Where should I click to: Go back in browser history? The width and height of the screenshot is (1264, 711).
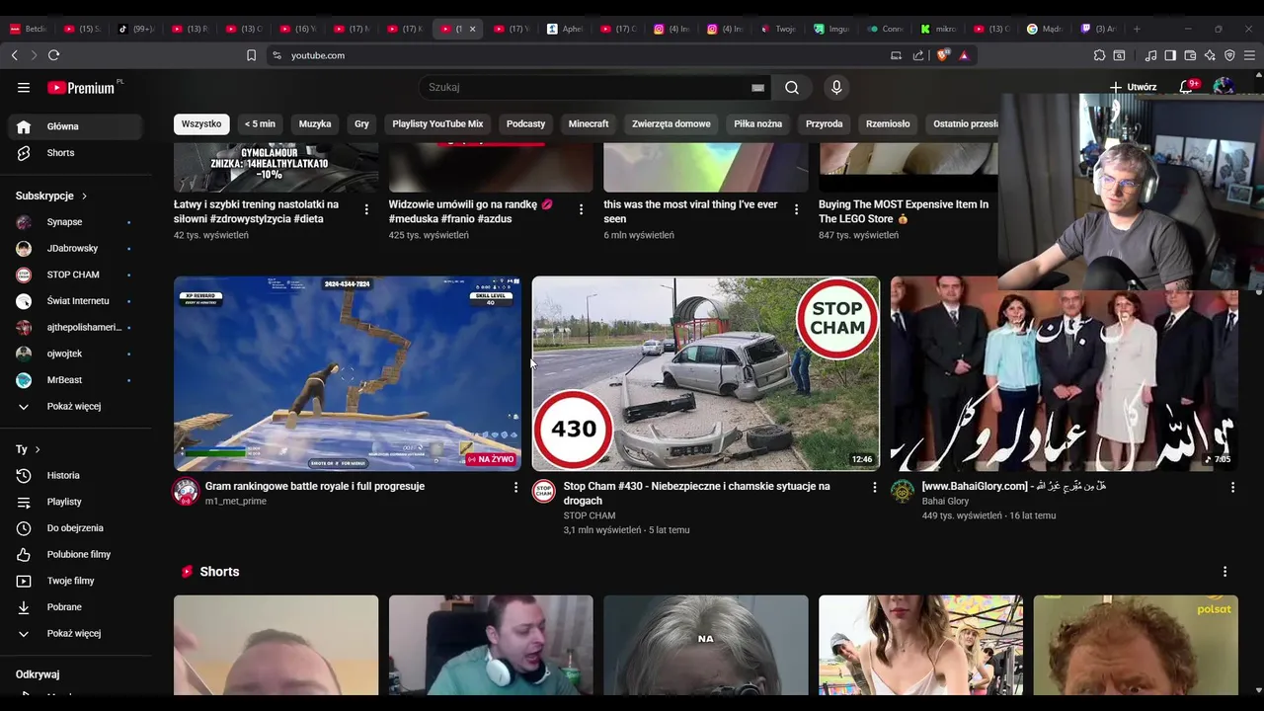(x=14, y=55)
